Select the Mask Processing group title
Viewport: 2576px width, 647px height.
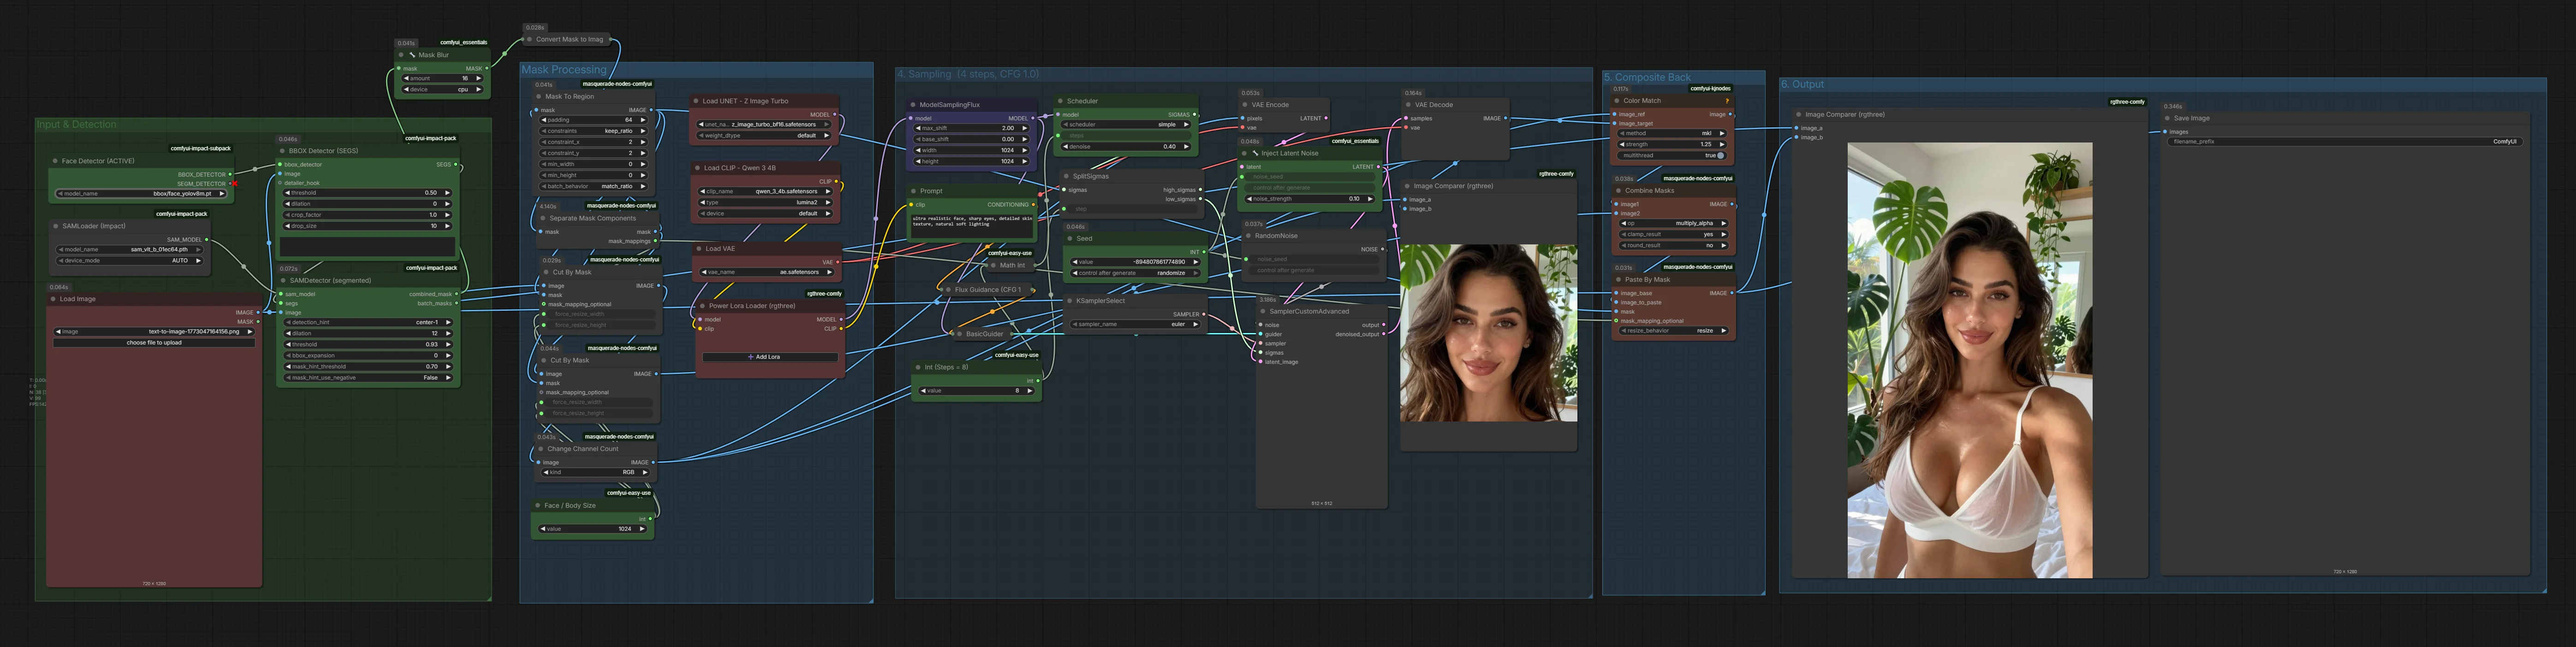tap(564, 70)
